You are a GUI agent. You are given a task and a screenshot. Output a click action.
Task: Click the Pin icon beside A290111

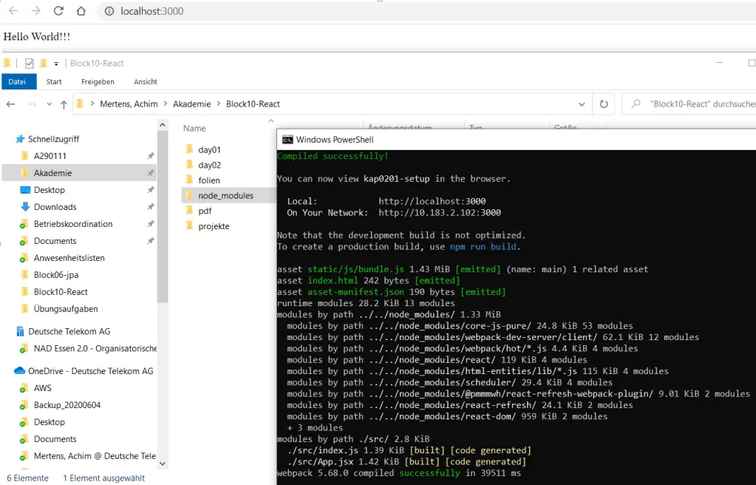tap(151, 156)
